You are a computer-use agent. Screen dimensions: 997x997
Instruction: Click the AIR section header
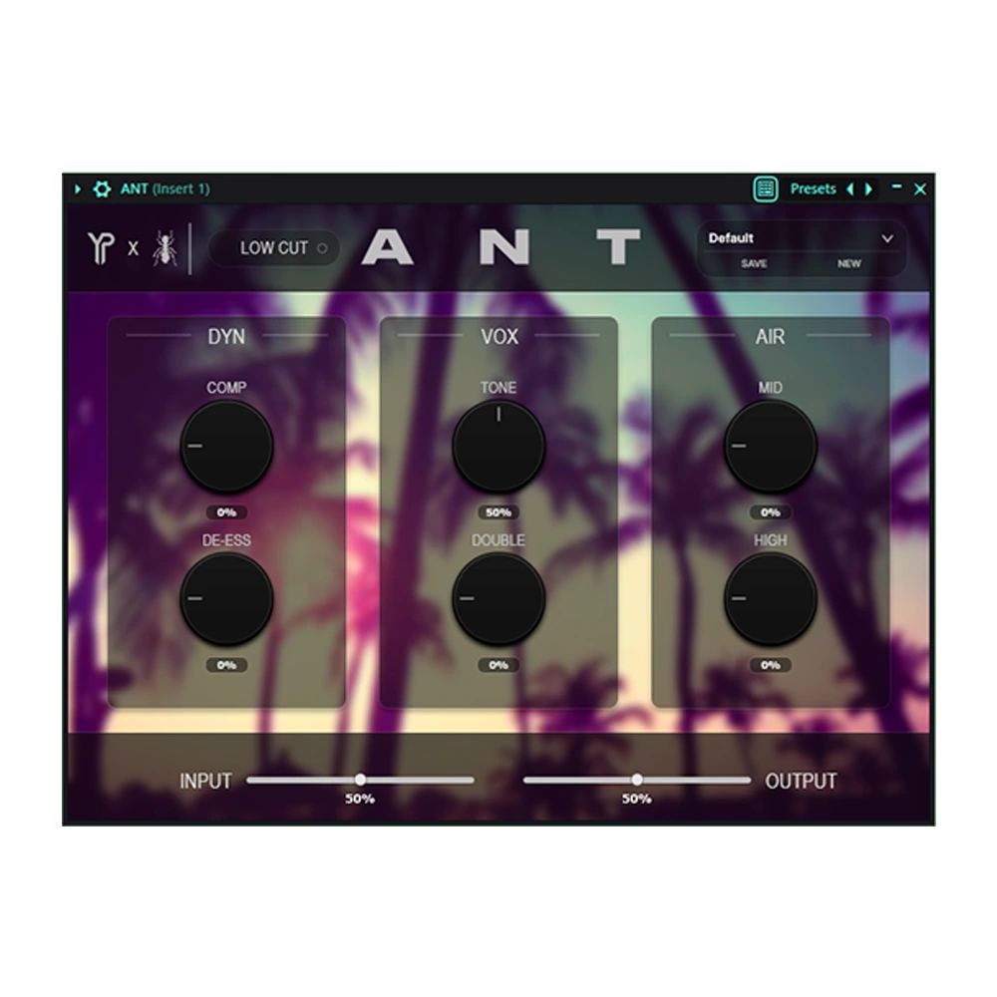[770, 336]
